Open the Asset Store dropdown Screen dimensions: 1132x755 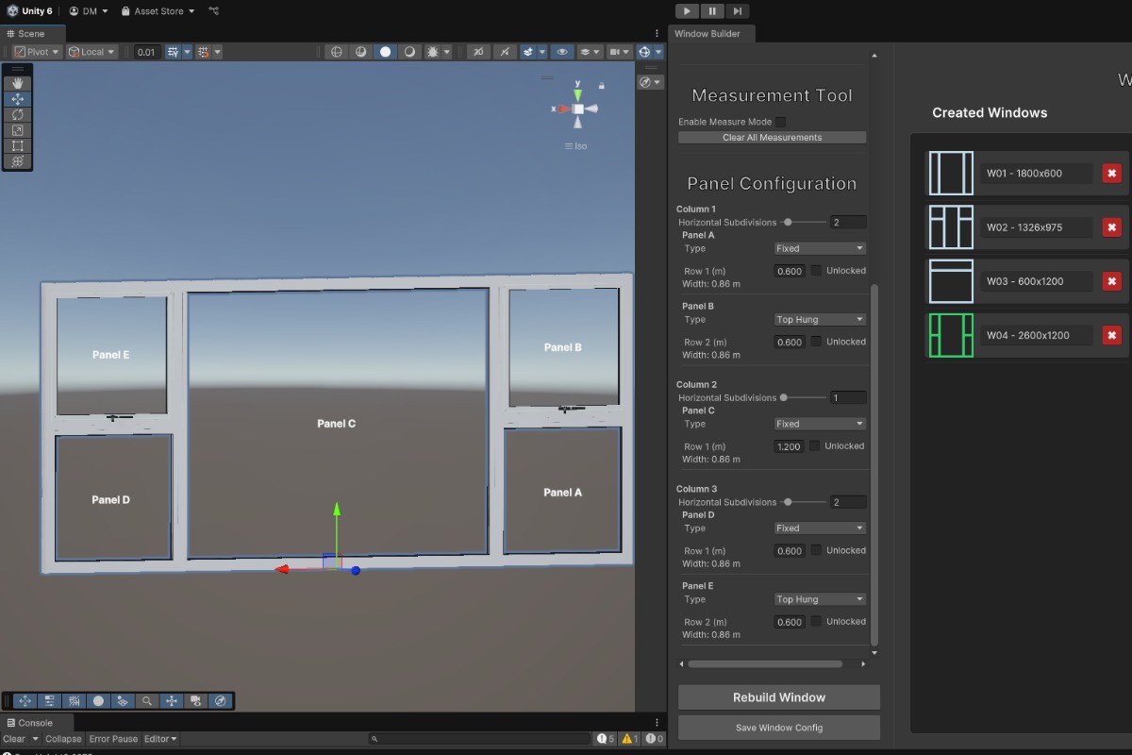158,11
